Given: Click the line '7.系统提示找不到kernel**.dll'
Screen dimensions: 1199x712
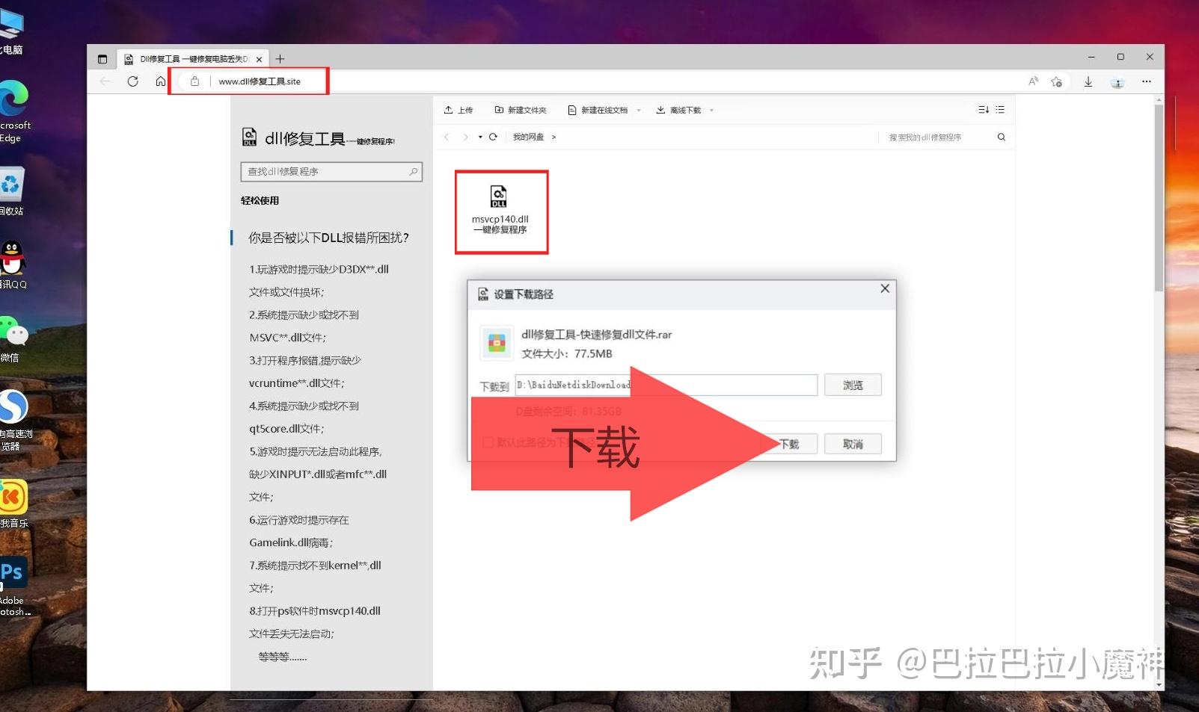Looking at the screenshot, I should tap(315, 566).
